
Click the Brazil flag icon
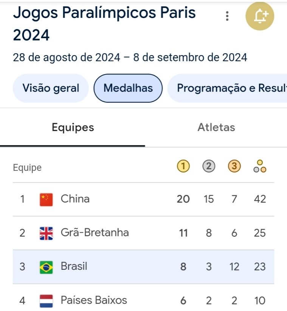click(46, 267)
